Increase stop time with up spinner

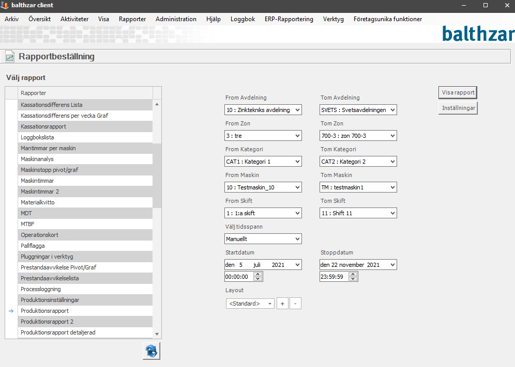point(353,274)
